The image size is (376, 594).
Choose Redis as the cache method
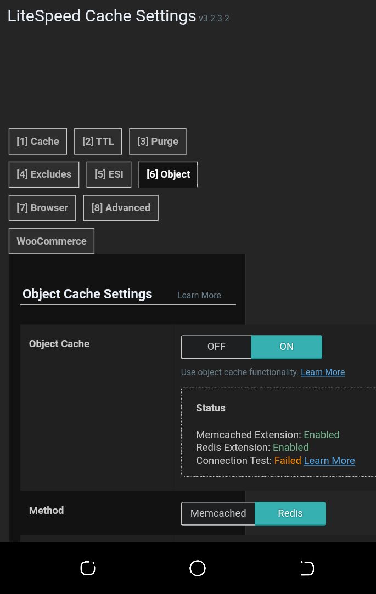point(290,513)
